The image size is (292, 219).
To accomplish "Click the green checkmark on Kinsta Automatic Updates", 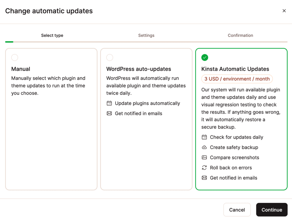I will [205, 57].
